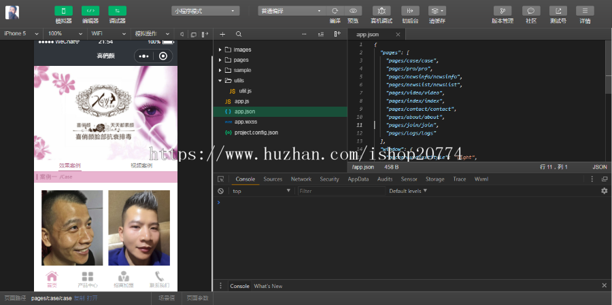This screenshot has height=305, width=612.
Task: Click the 复制 link beside page path
Action: click(79, 298)
